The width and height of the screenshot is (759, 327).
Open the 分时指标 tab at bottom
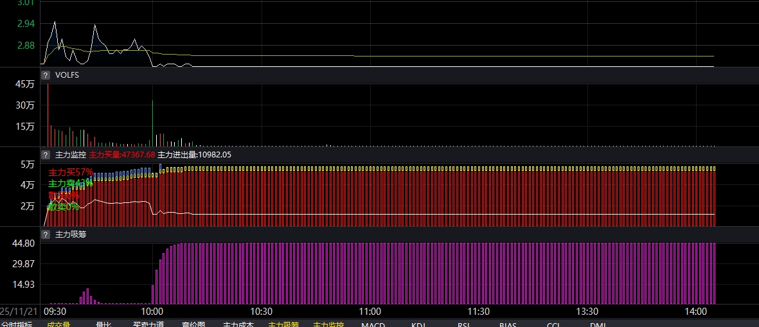point(17,324)
